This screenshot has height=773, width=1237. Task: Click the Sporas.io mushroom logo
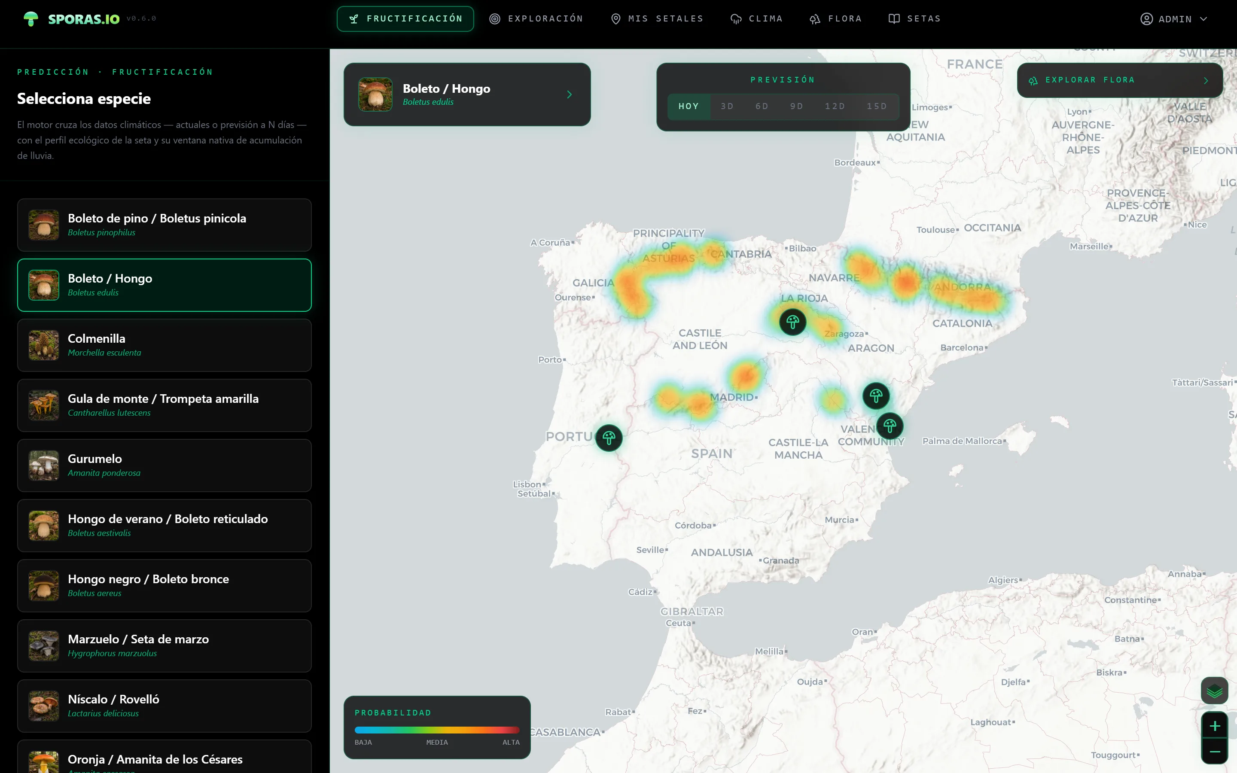[x=30, y=19]
